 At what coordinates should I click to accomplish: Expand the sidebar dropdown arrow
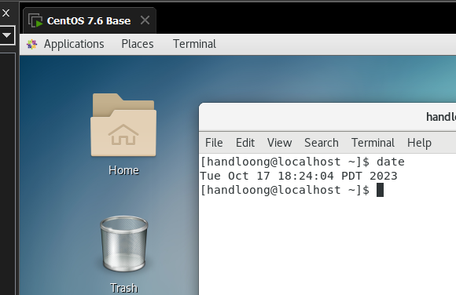pos(6,35)
